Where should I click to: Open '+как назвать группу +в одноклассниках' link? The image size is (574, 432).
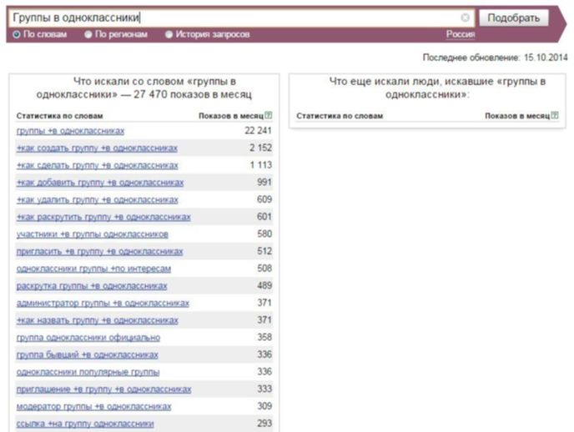98,320
